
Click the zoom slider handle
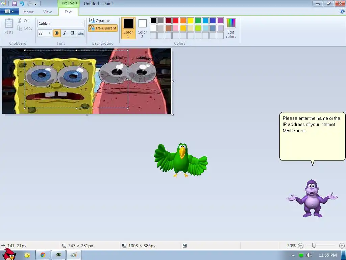[x=314, y=245]
